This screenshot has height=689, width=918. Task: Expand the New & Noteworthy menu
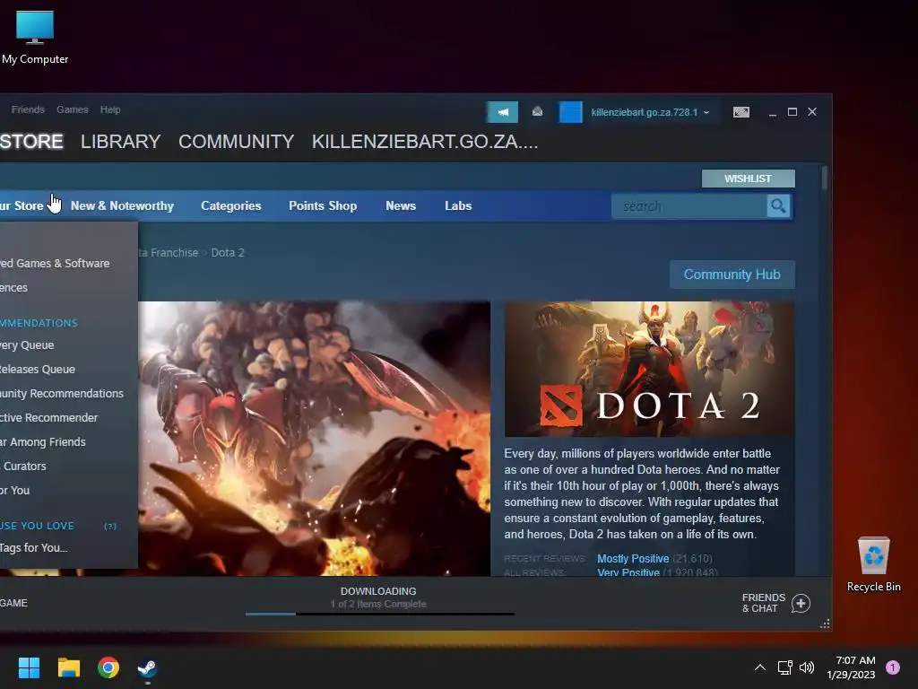coord(122,205)
